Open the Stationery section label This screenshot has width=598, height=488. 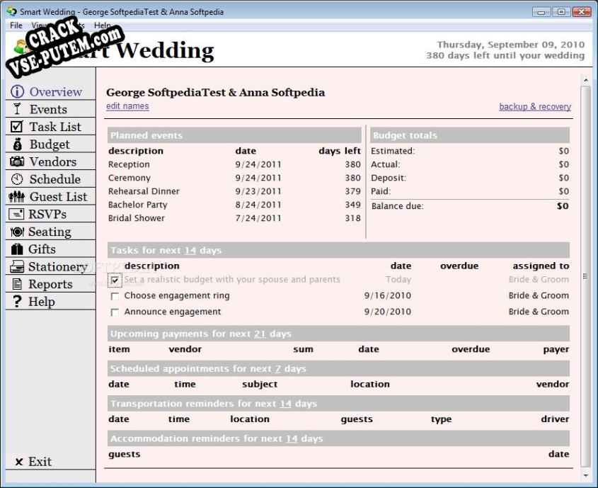pos(58,267)
